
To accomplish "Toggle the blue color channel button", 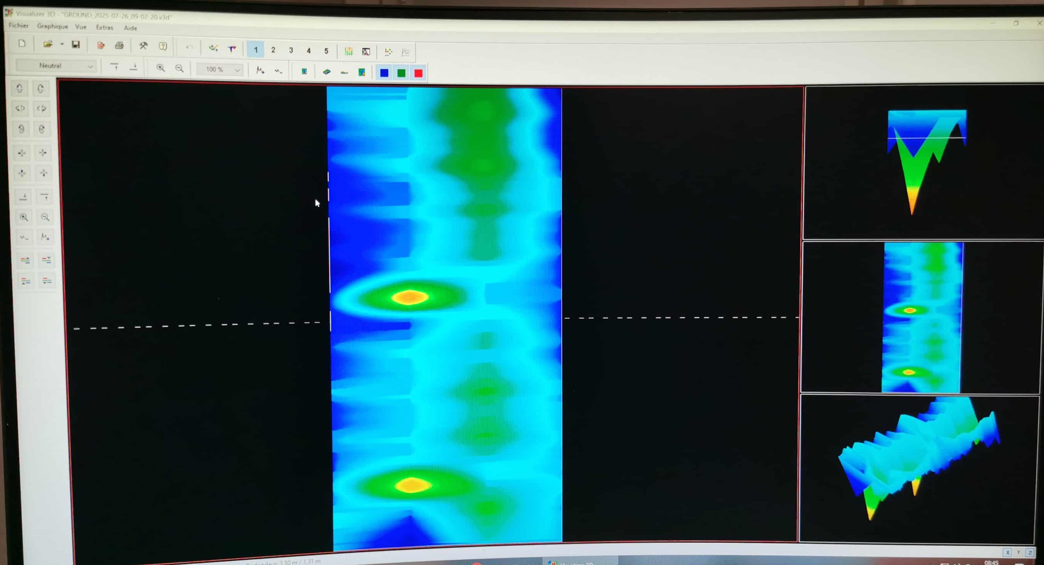I will point(384,73).
